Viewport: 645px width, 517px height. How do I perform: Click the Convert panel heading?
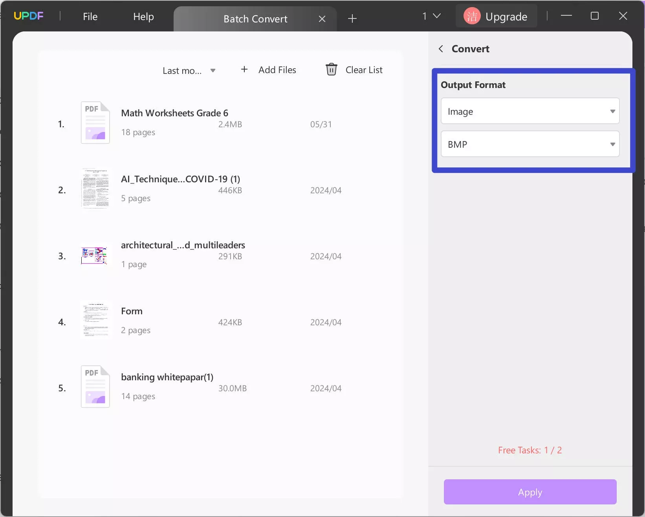[x=470, y=49]
